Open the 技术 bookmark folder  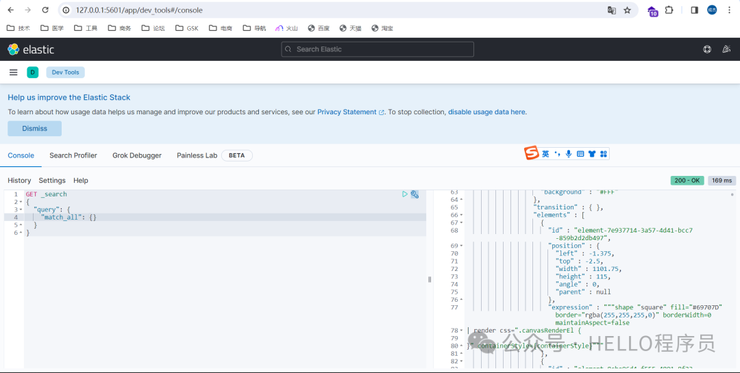click(18, 28)
